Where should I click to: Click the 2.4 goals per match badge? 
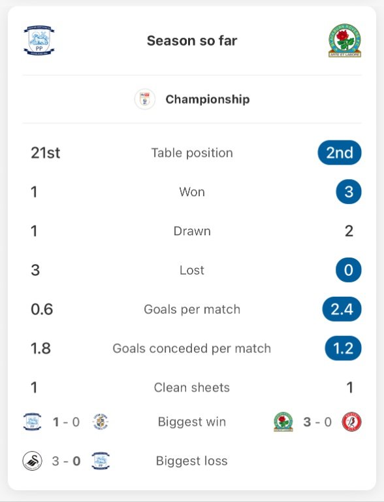pyautogui.click(x=342, y=309)
